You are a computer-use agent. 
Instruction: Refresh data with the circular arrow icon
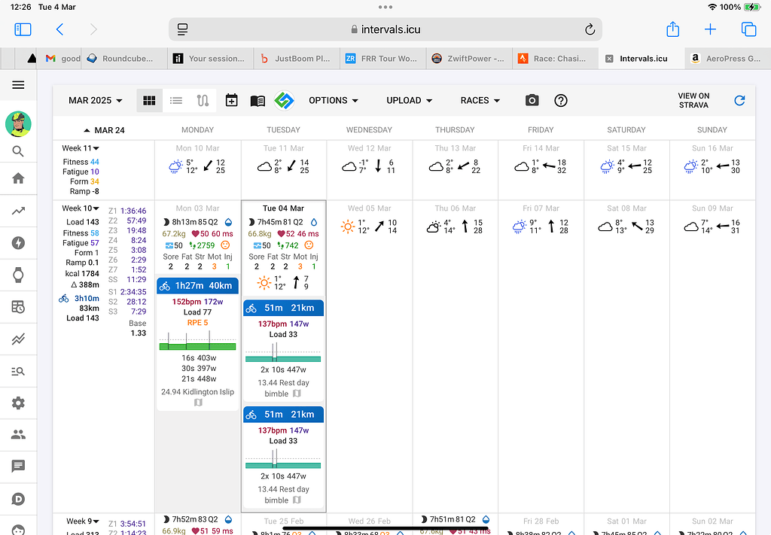point(739,100)
